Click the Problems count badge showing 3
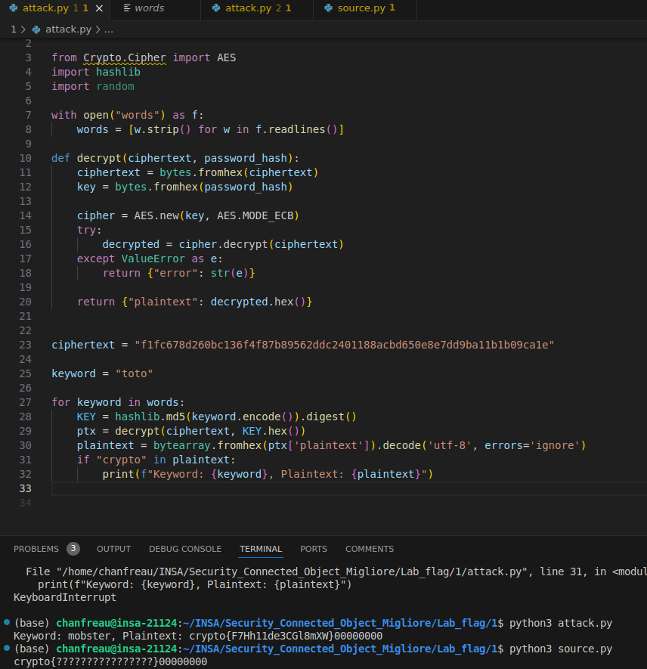 point(73,549)
